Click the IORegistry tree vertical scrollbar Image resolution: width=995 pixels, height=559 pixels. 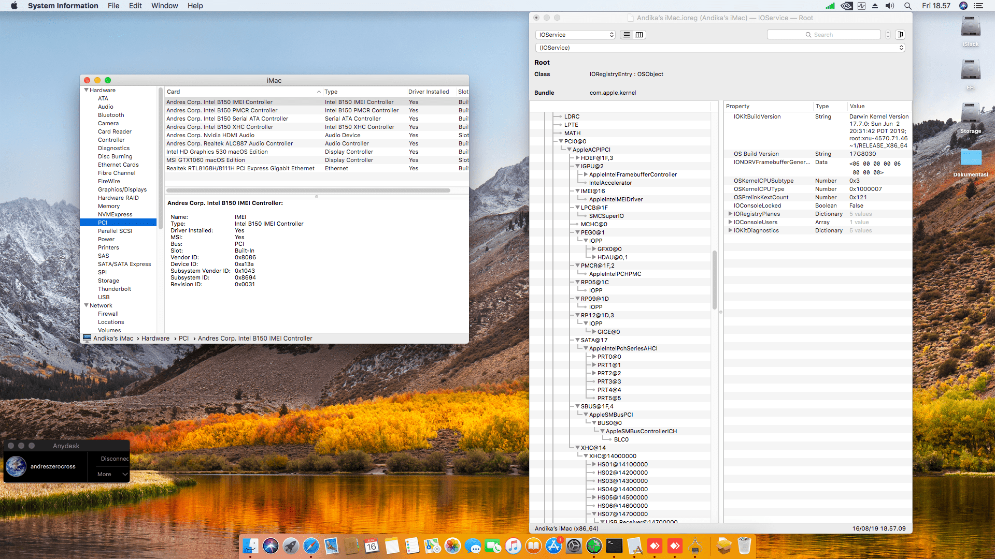[715, 279]
